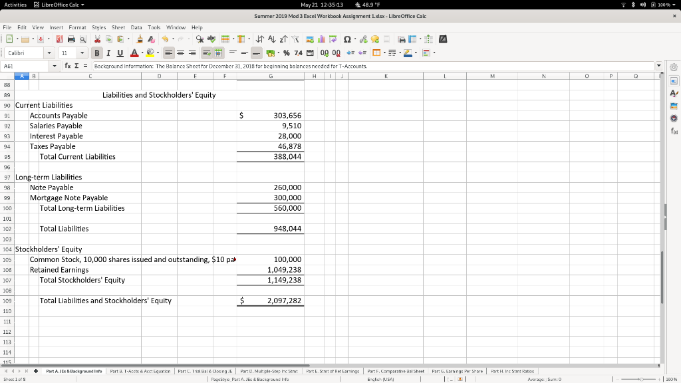Image resolution: width=681 pixels, height=383 pixels.
Task: Align the cell contents to the bottom
Action: (256, 53)
